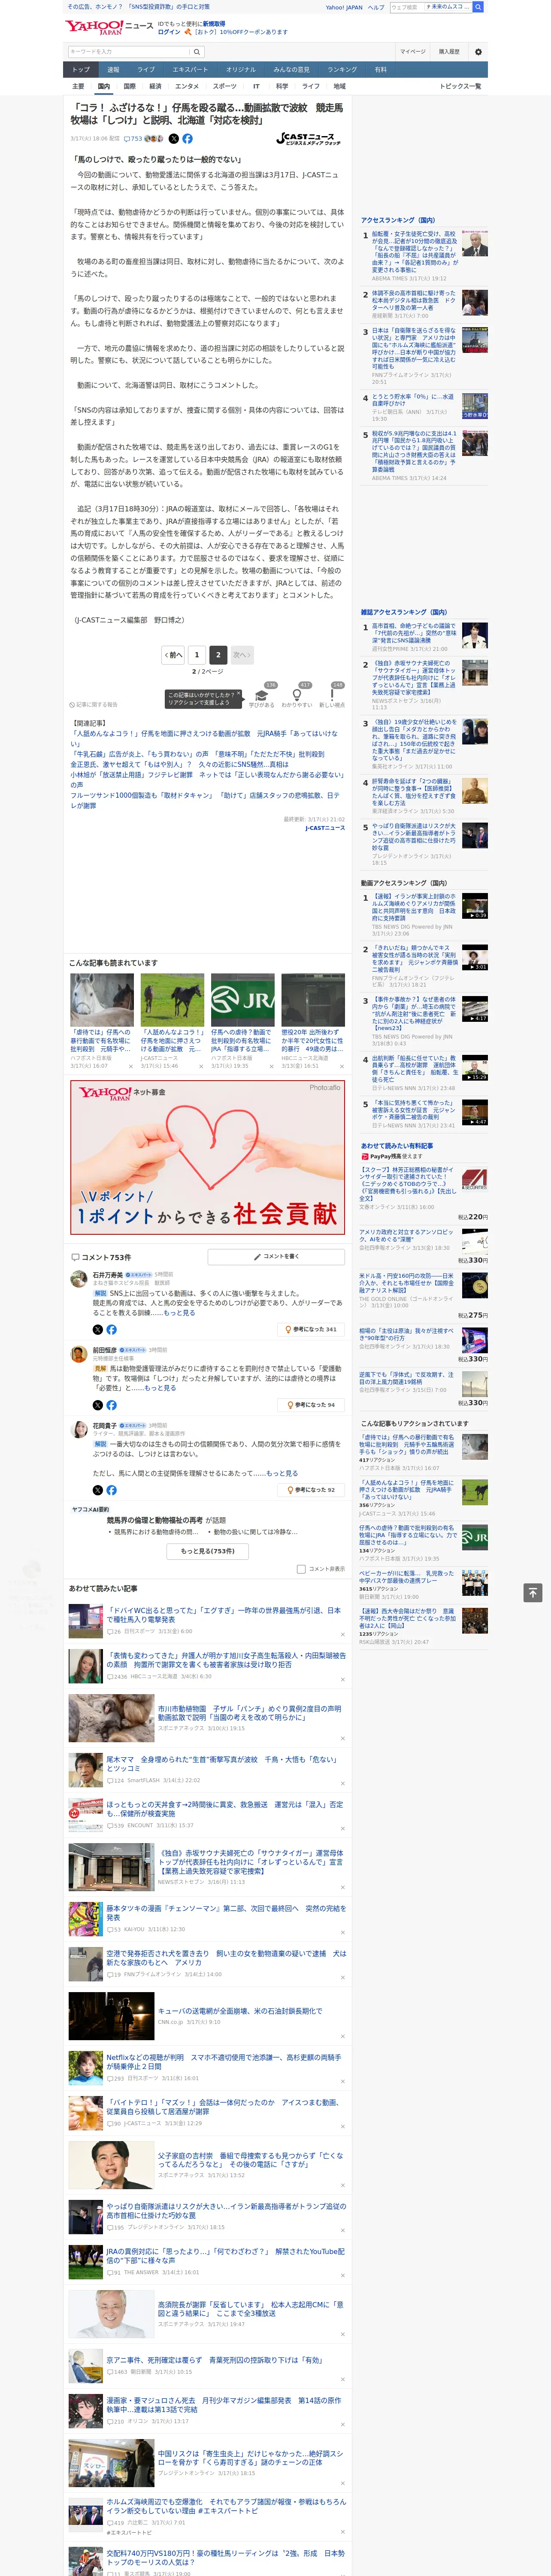Click the keyword search magnifier icon
This screenshot has height=2576, width=551.
point(197,52)
